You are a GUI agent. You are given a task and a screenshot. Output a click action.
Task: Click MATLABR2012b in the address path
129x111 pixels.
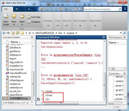pyautogui.click(x=45, y=33)
